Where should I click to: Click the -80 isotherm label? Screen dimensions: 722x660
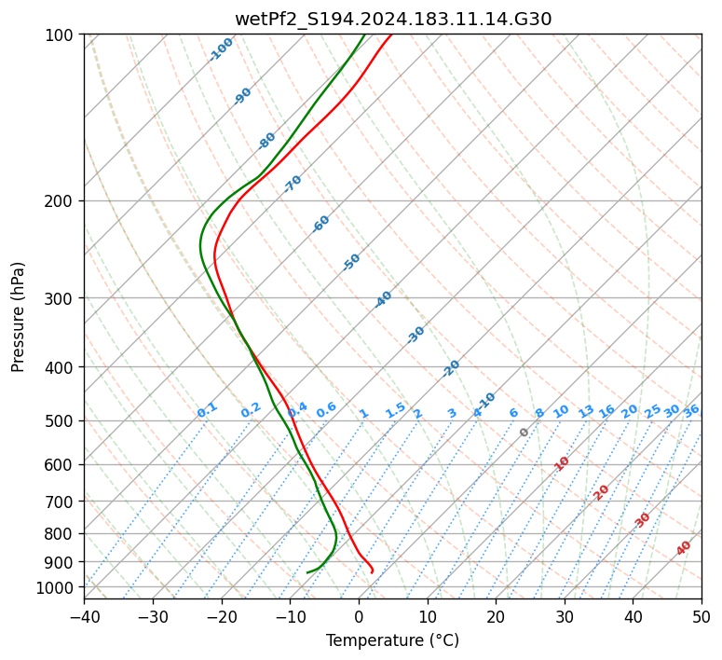(266, 141)
